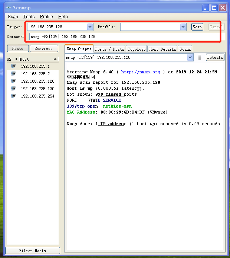230x258 pixels.
Task: Click the Details button
Action: tap(215, 57)
